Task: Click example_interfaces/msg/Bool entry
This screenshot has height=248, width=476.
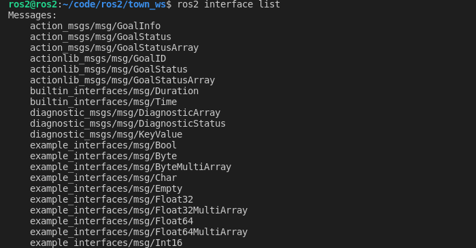Action: pos(103,146)
